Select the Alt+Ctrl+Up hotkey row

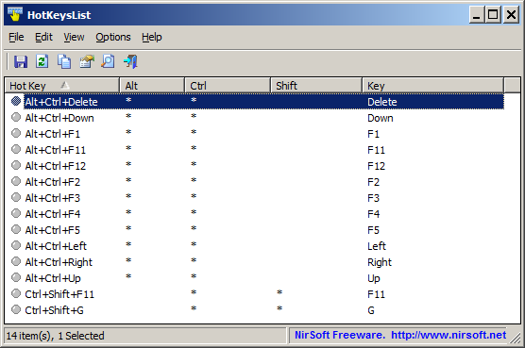point(254,278)
